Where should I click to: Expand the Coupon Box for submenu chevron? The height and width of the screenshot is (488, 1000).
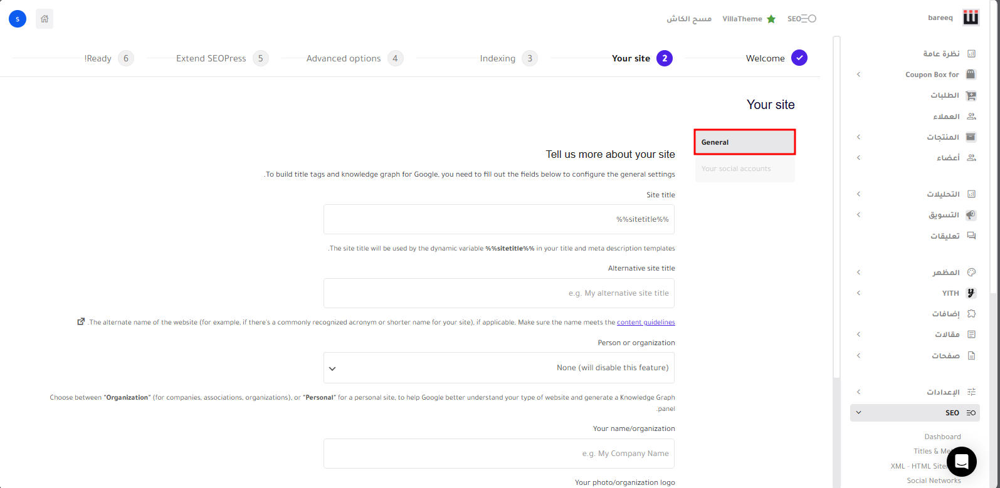click(x=858, y=75)
